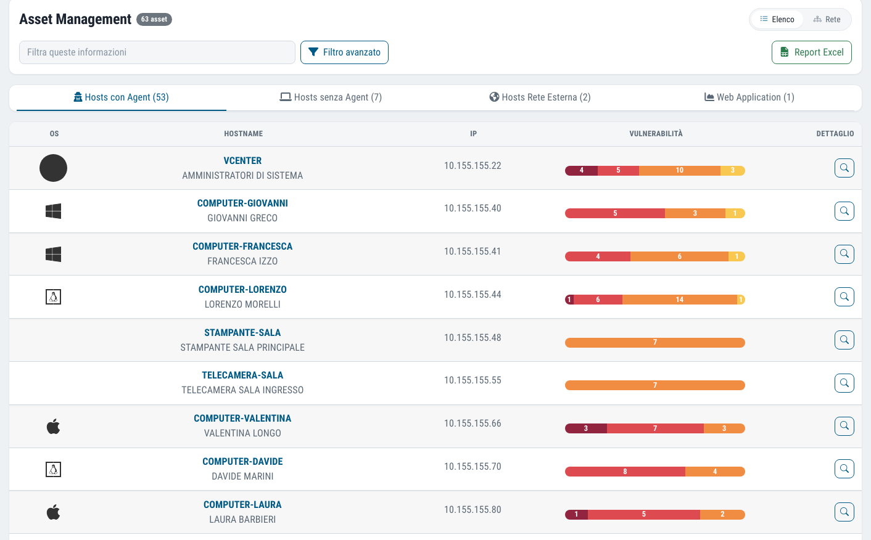Click the Windows OS icon for COMPUTER-GIOVANNI

pyautogui.click(x=54, y=211)
